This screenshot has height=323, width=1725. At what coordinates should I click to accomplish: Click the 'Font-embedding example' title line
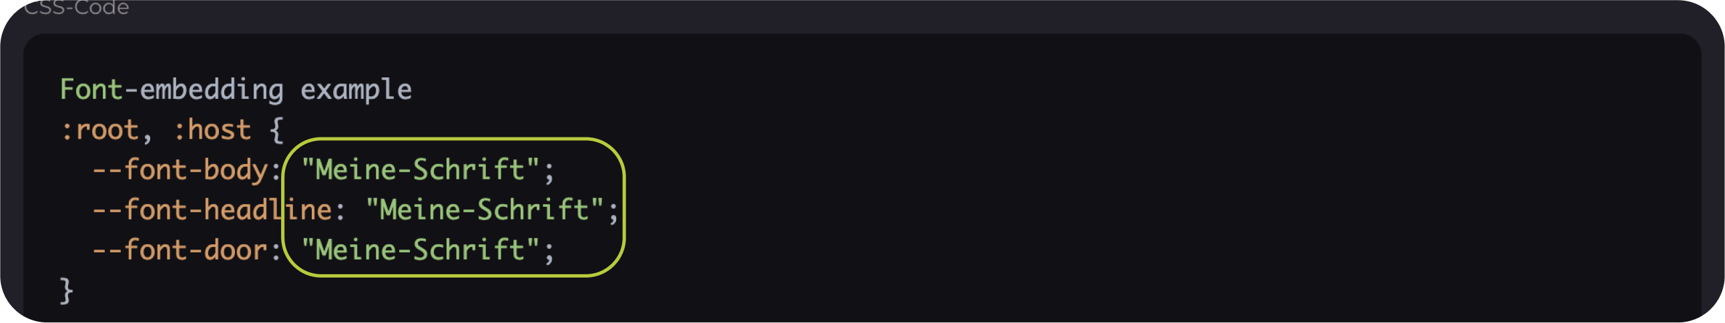click(236, 90)
